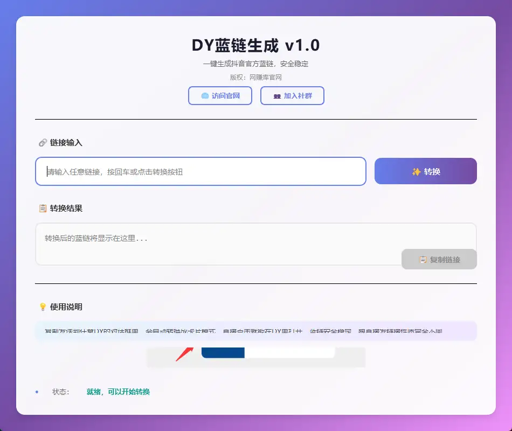Click the lightbulb icon beside 使用说明 heading

pyautogui.click(x=42, y=307)
